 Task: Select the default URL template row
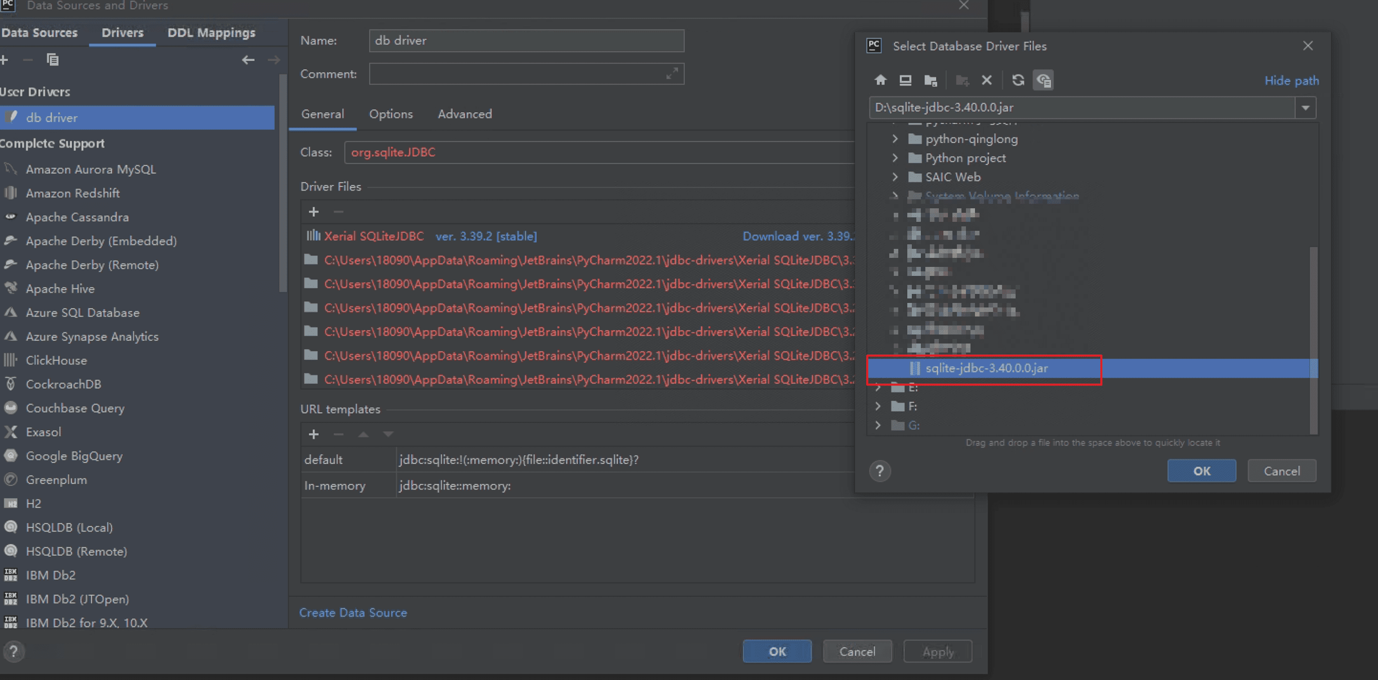(x=578, y=460)
